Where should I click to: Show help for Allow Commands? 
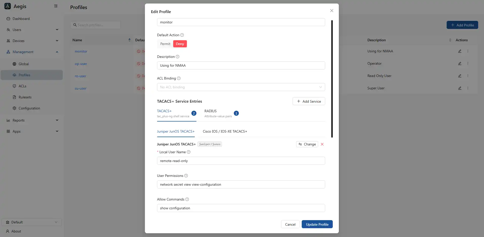(x=187, y=199)
